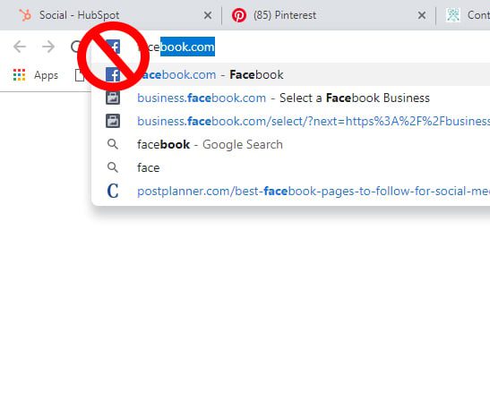The image size is (490, 418).
Task: Click the browser forward arrow
Action: tap(48, 47)
